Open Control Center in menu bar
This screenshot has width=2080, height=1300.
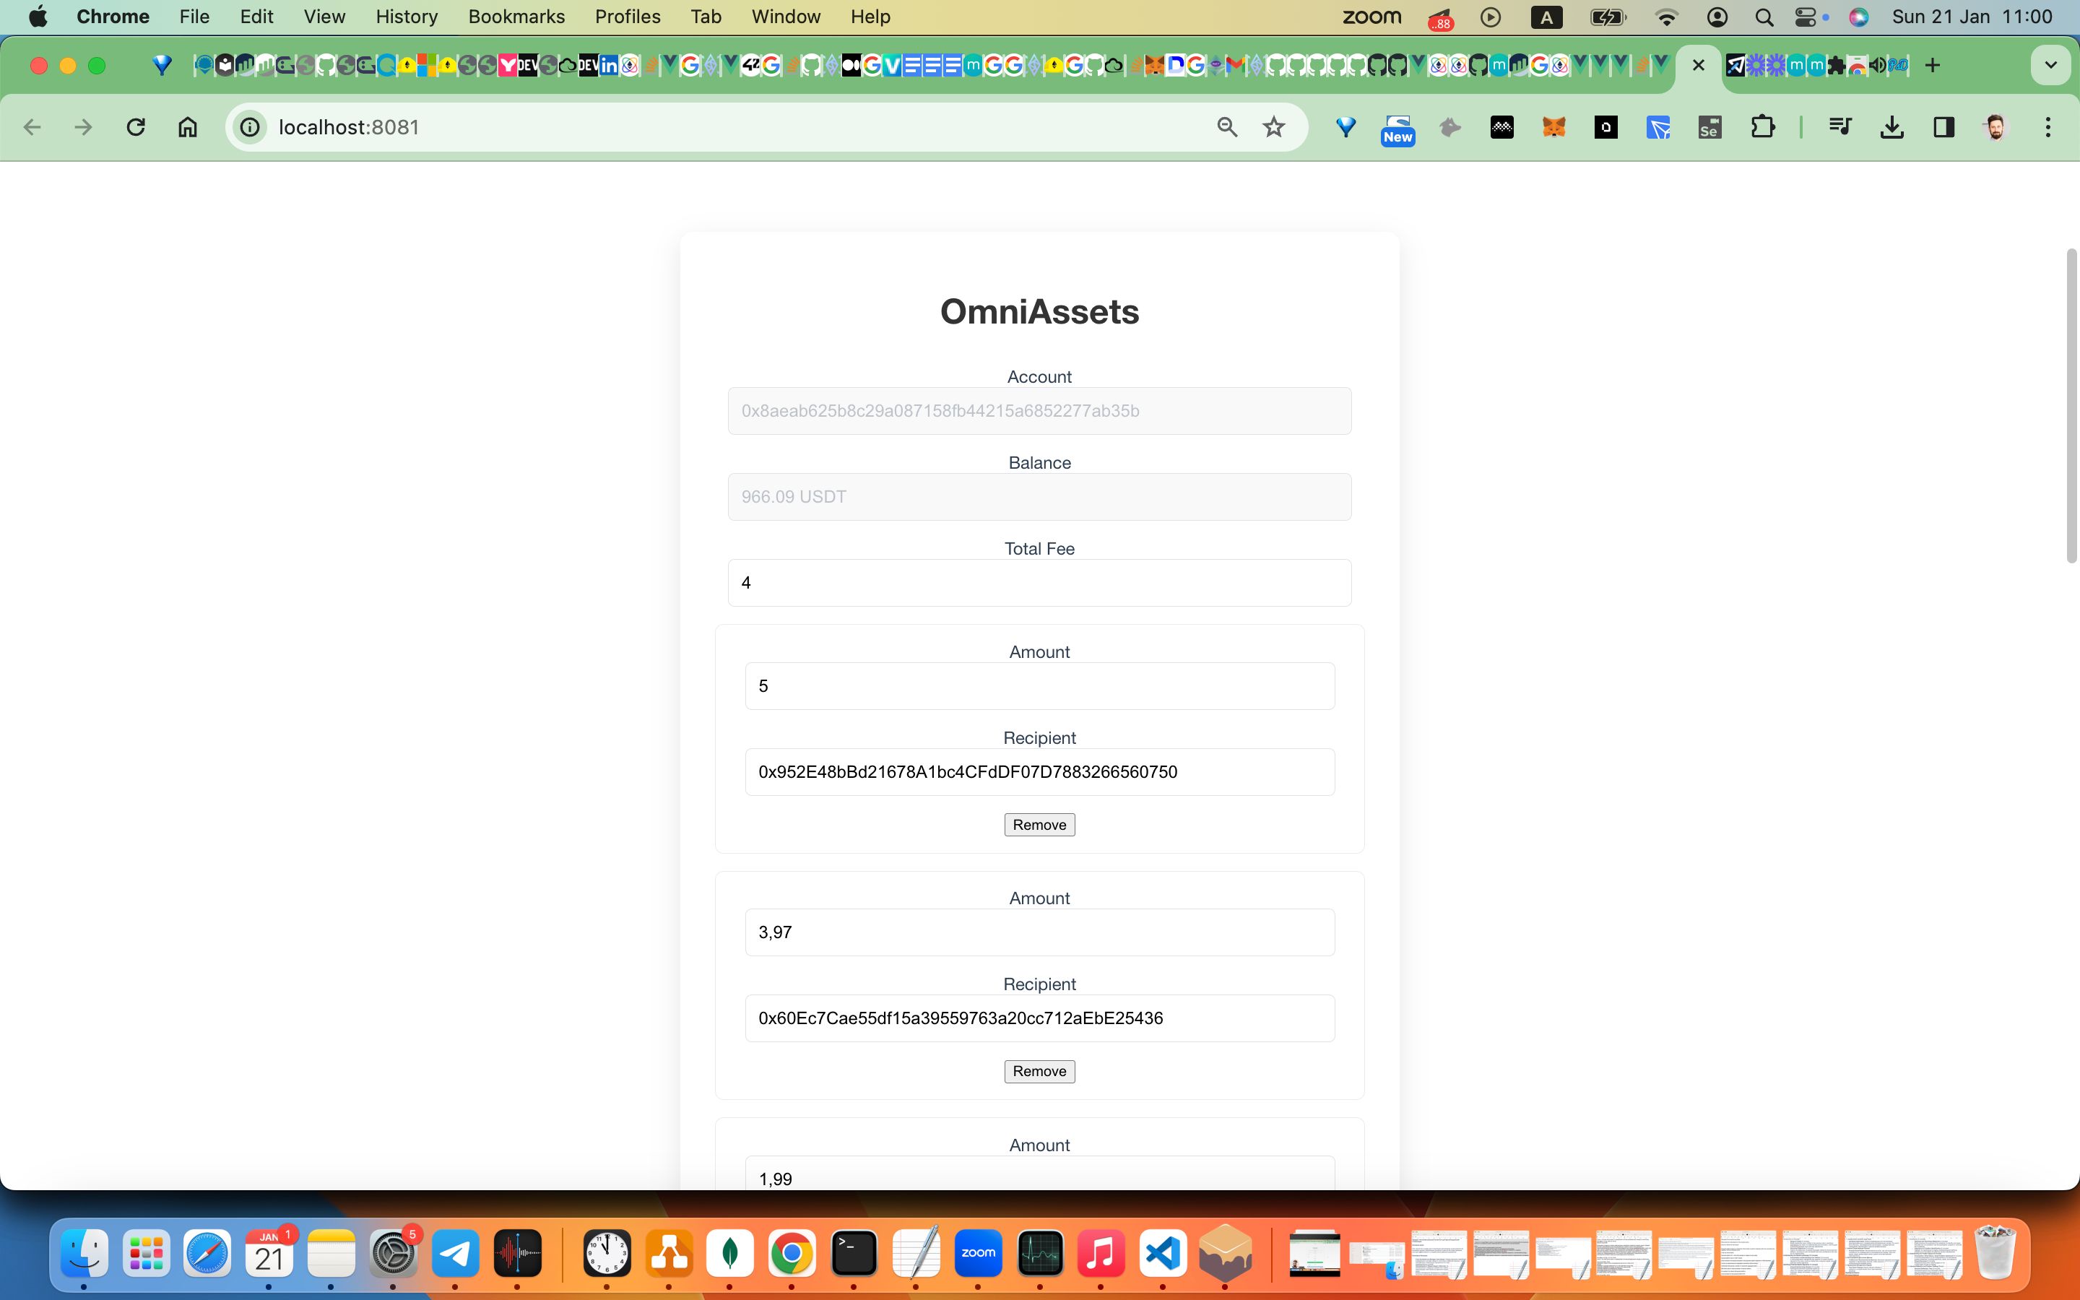(x=1807, y=17)
